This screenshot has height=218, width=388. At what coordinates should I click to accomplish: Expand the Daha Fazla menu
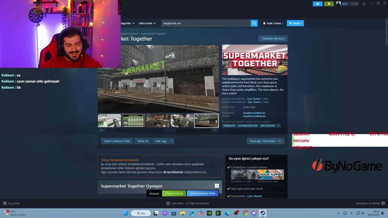tap(147, 23)
